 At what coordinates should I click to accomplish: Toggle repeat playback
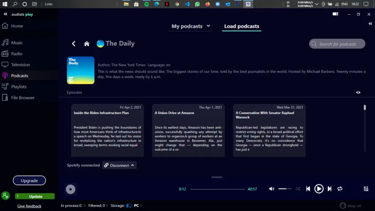pos(340,189)
